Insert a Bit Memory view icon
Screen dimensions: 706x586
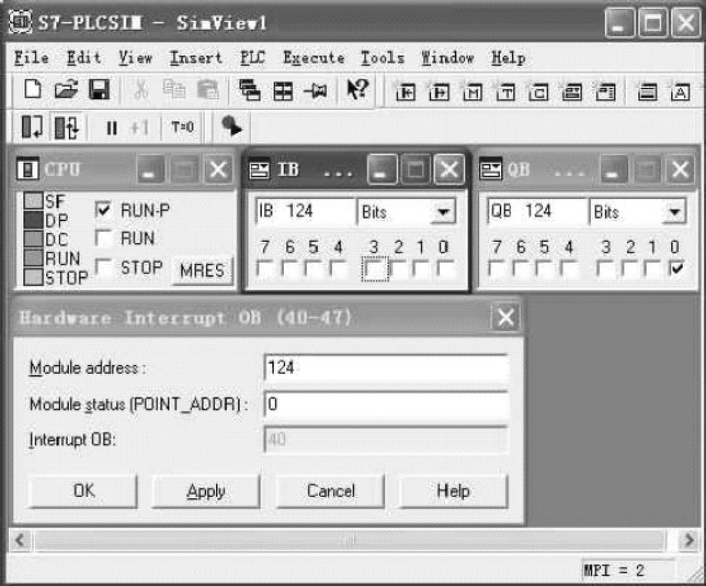tap(473, 92)
